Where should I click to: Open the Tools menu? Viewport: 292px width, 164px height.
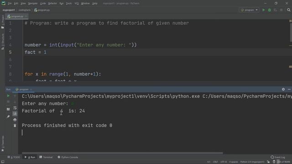click(x=69, y=3)
